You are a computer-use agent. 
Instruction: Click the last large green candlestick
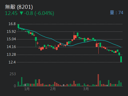pos(121,59)
